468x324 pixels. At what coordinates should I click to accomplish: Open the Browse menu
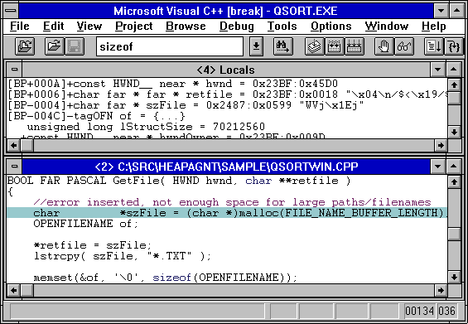tap(186, 27)
